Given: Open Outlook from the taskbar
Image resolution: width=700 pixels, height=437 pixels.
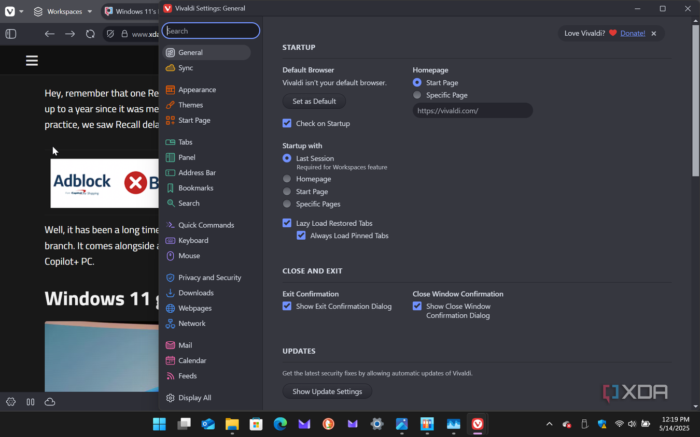Looking at the screenshot, I should (x=208, y=425).
